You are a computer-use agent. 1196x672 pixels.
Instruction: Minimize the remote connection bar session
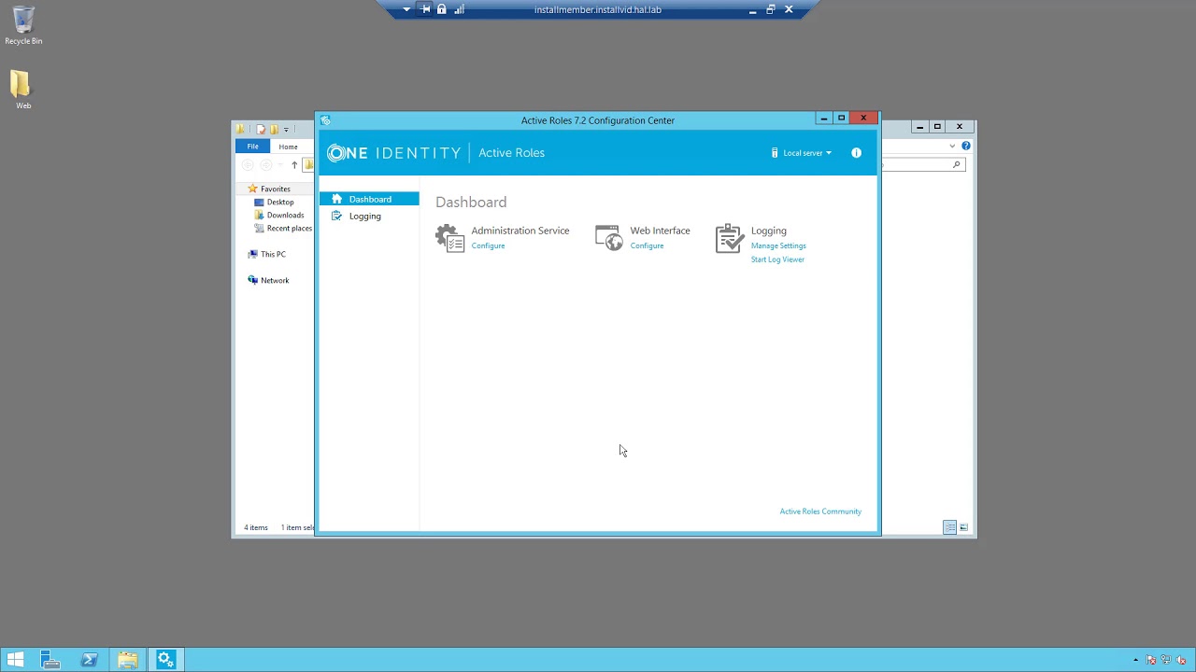click(752, 10)
